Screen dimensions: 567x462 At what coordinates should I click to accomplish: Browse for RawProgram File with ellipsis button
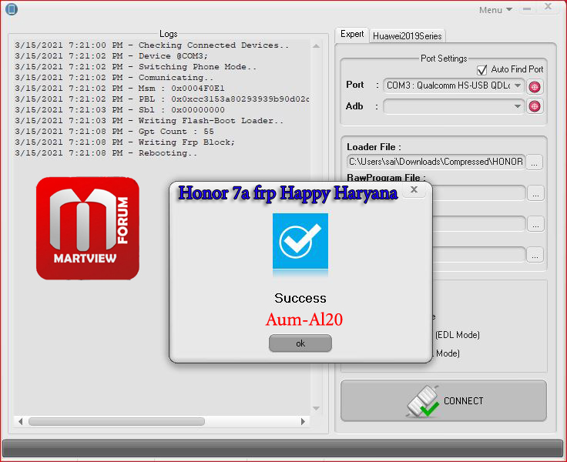[535, 194]
